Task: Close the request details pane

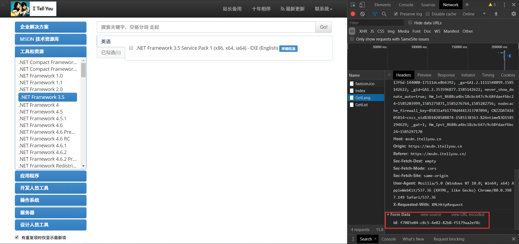Action: tap(389, 75)
